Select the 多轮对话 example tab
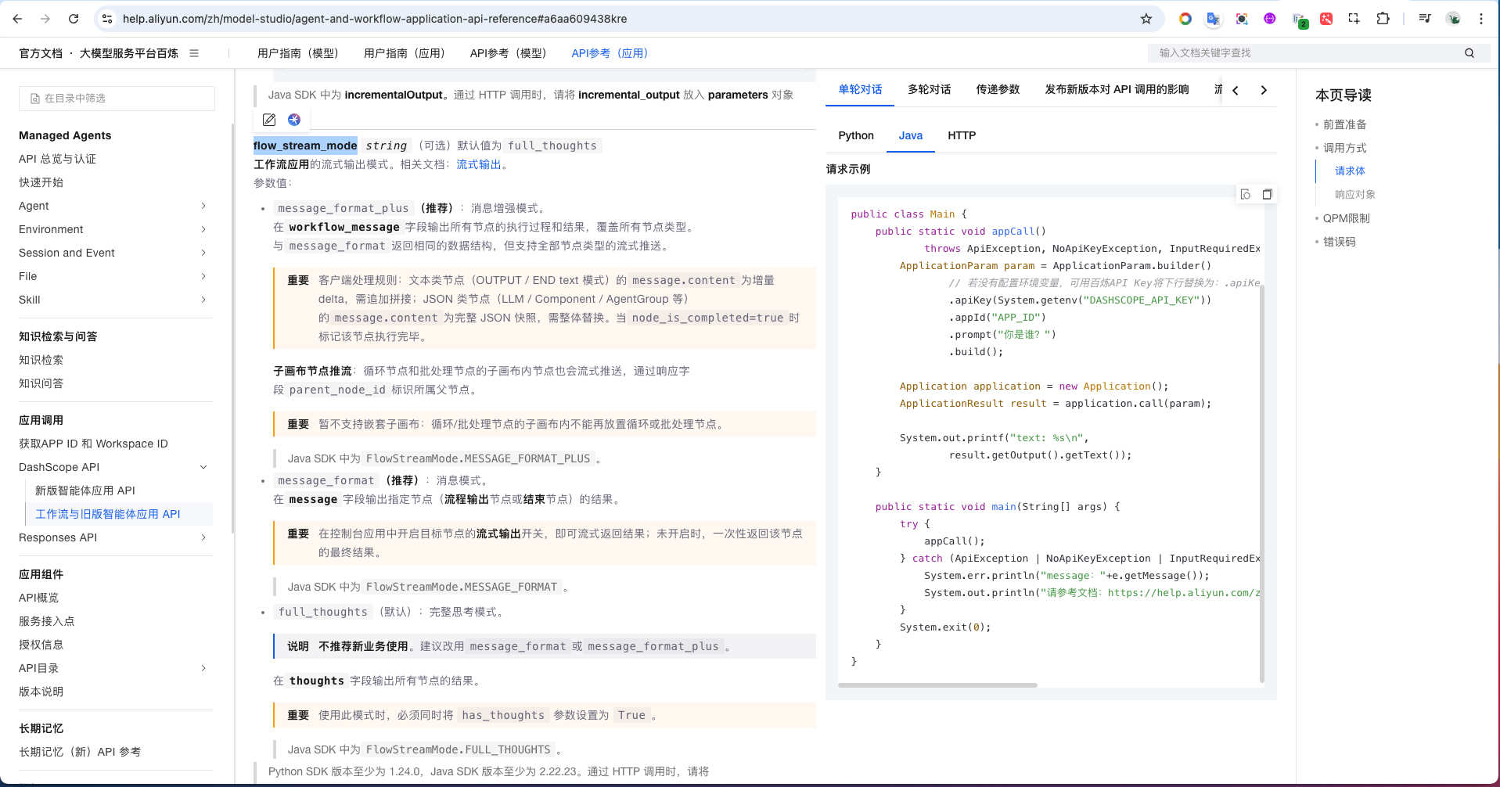The height and width of the screenshot is (787, 1500). pyautogui.click(x=930, y=89)
